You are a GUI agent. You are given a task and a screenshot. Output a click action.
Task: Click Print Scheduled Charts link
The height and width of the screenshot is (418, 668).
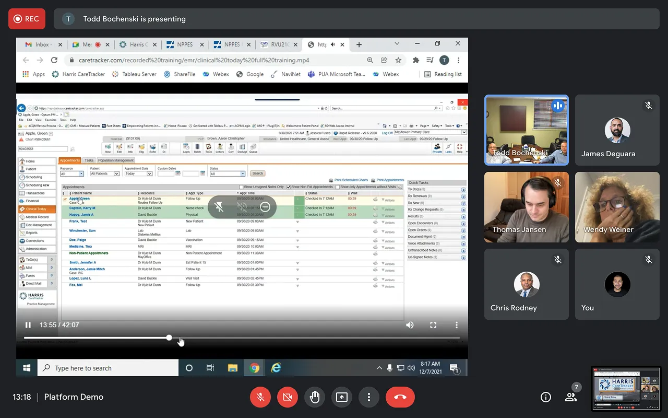(351, 180)
